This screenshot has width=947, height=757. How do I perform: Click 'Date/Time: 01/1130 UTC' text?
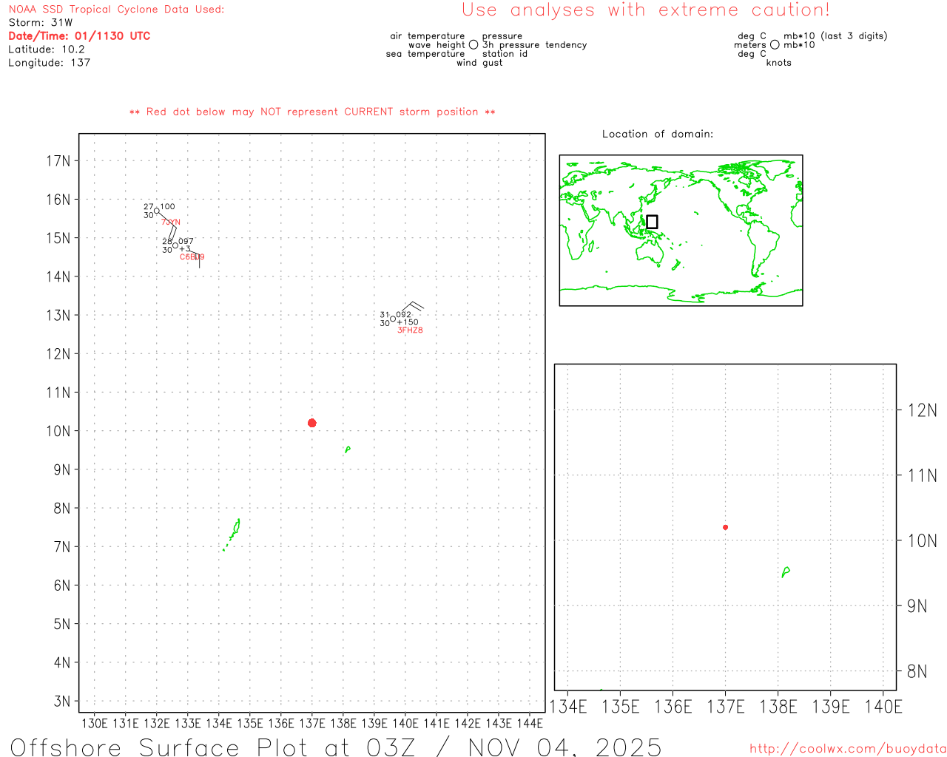point(79,36)
